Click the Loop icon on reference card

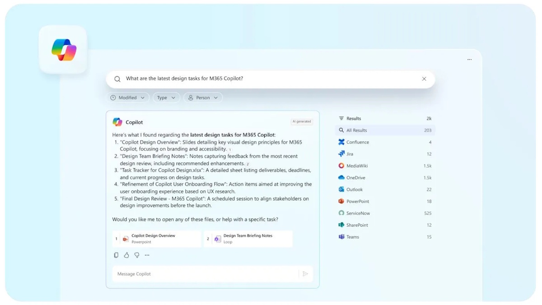click(218, 239)
